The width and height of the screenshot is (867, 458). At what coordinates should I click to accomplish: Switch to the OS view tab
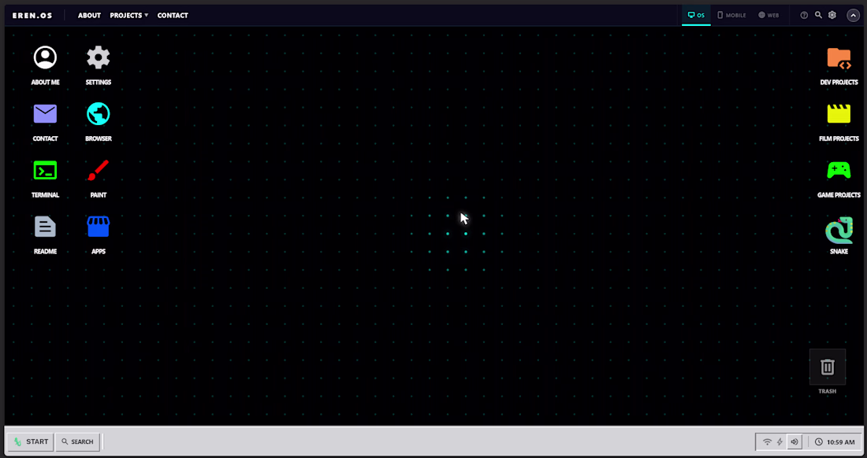(696, 16)
